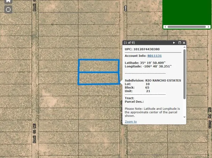The height and width of the screenshot is (158, 212).
Task: Click Subdivision: RIO RANCHO ESTATES text
Action: point(153,80)
